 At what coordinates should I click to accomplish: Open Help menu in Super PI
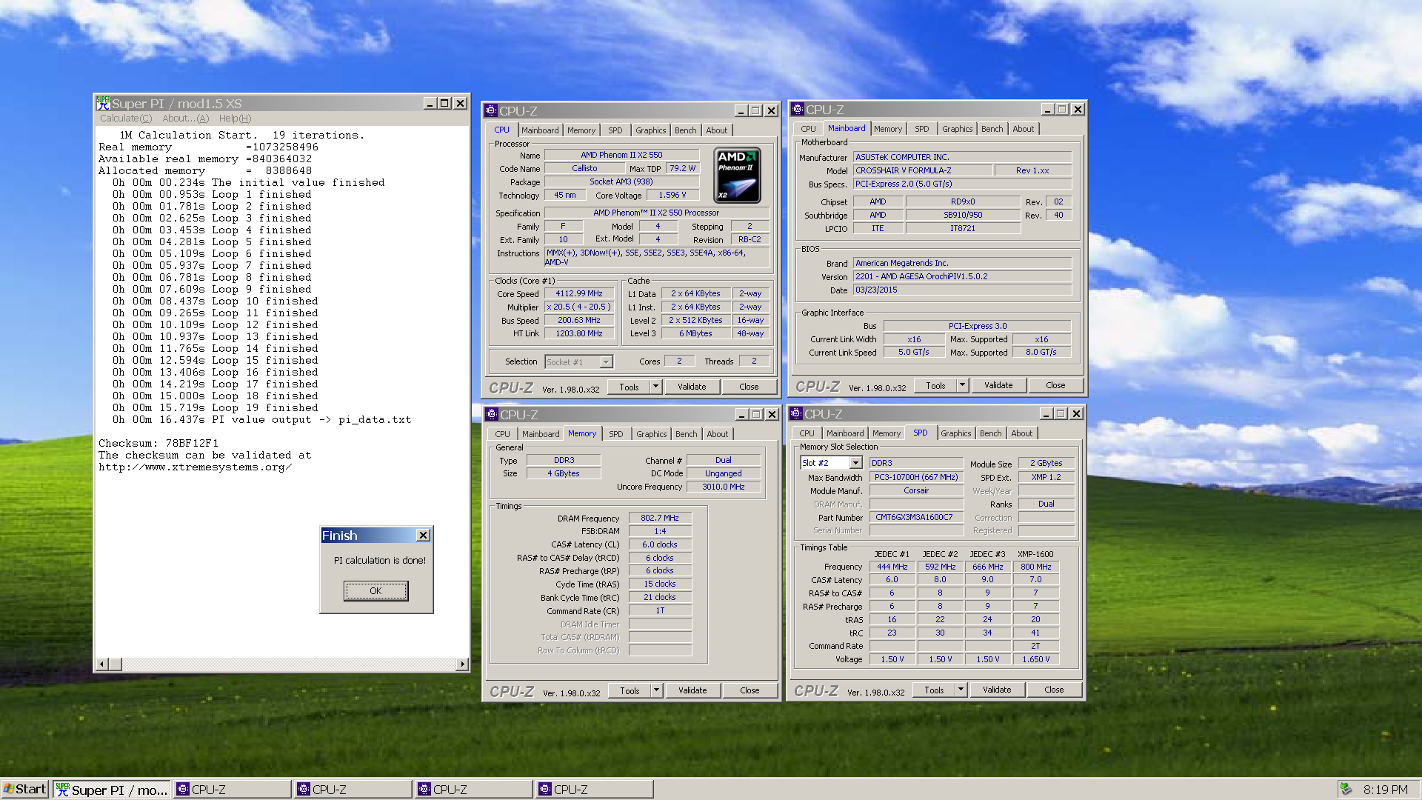click(235, 119)
